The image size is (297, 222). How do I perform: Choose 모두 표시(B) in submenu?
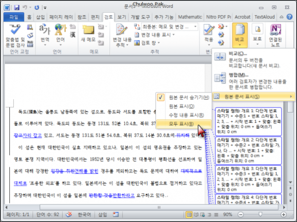[184, 124]
